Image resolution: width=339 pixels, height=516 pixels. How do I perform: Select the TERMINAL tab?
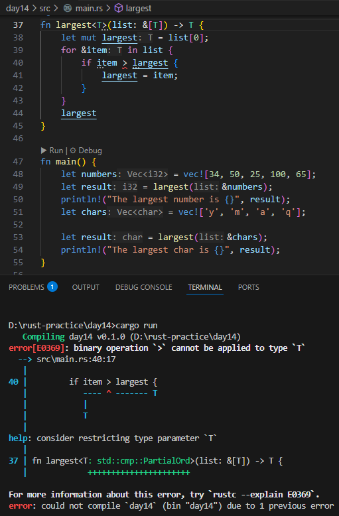pyautogui.click(x=205, y=287)
